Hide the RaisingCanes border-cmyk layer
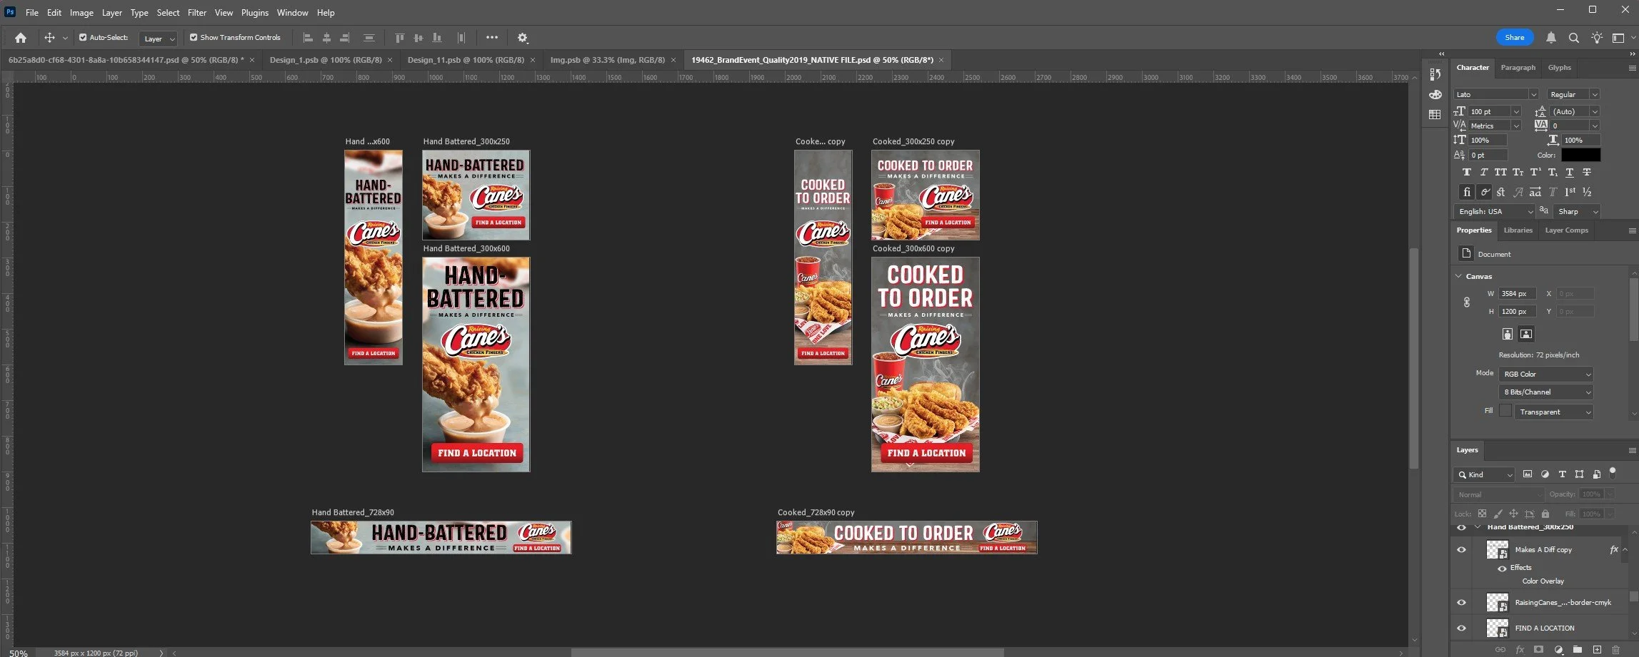Image resolution: width=1639 pixels, height=657 pixels. [x=1461, y=603]
